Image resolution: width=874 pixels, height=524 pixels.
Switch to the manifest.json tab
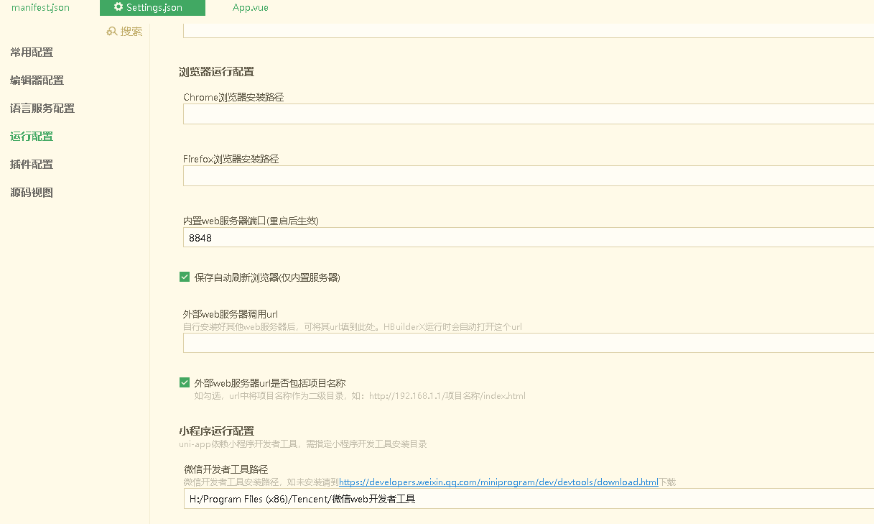[x=39, y=7]
